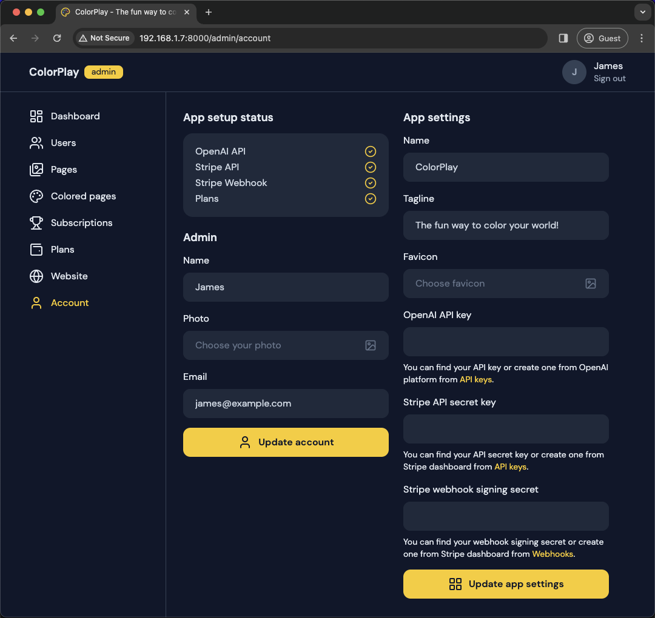This screenshot has width=655, height=618.
Task: Click the OpenAI API status checkmark
Action: tap(371, 151)
